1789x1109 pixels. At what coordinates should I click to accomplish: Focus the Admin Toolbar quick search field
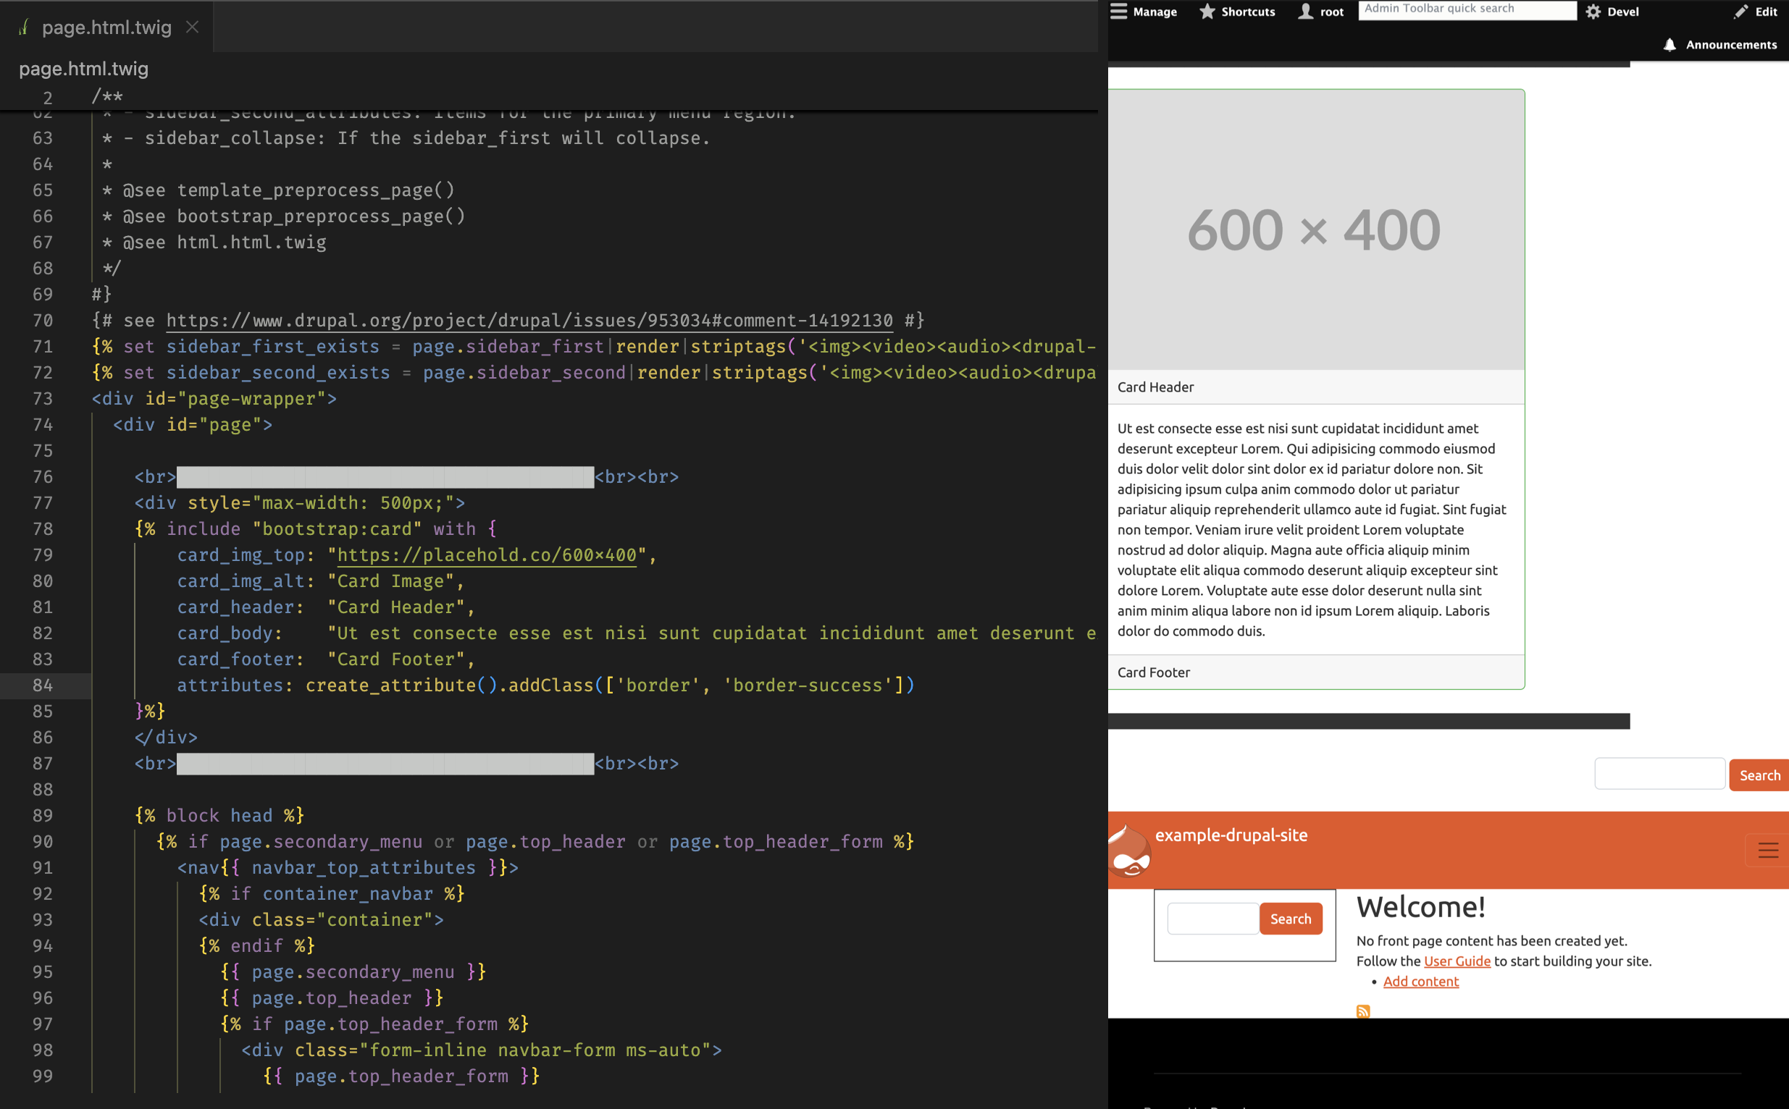tap(1466, 9)
